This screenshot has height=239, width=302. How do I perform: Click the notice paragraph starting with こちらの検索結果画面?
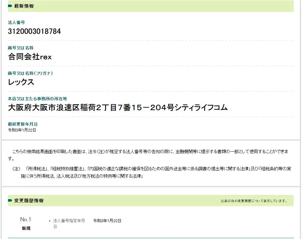point(150,155)
